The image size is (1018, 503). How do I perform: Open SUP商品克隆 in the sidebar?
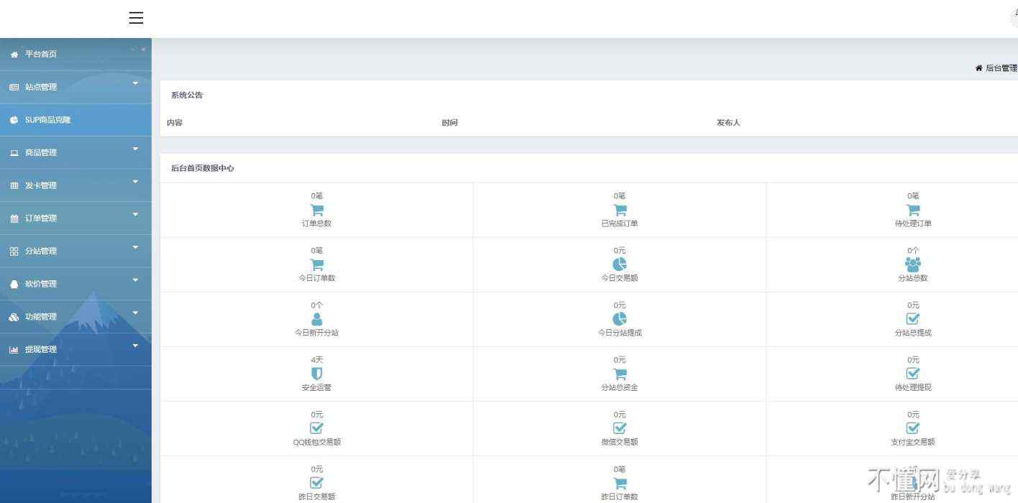click(x=47, y=120)
